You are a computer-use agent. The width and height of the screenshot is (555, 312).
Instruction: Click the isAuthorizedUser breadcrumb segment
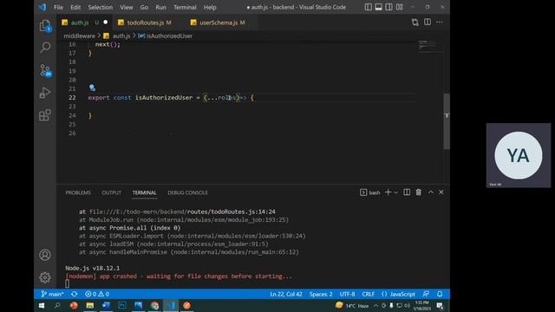coord(166,36)
